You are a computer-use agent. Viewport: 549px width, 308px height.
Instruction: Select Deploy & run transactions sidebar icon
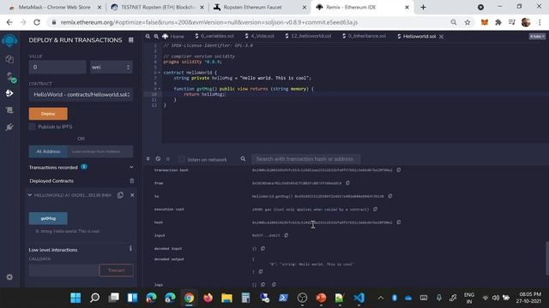click(x=9, y=93)
